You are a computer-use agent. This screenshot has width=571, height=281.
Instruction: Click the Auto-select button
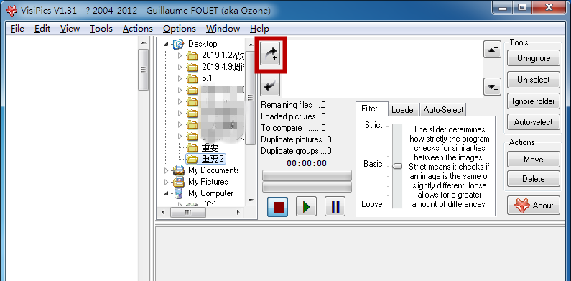tap(534, 122)
